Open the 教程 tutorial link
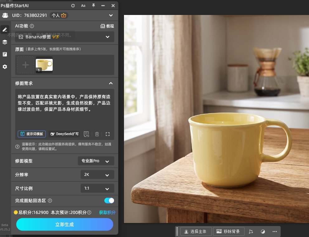Viewport: 309px width, 237px height. tap(107, 26)
